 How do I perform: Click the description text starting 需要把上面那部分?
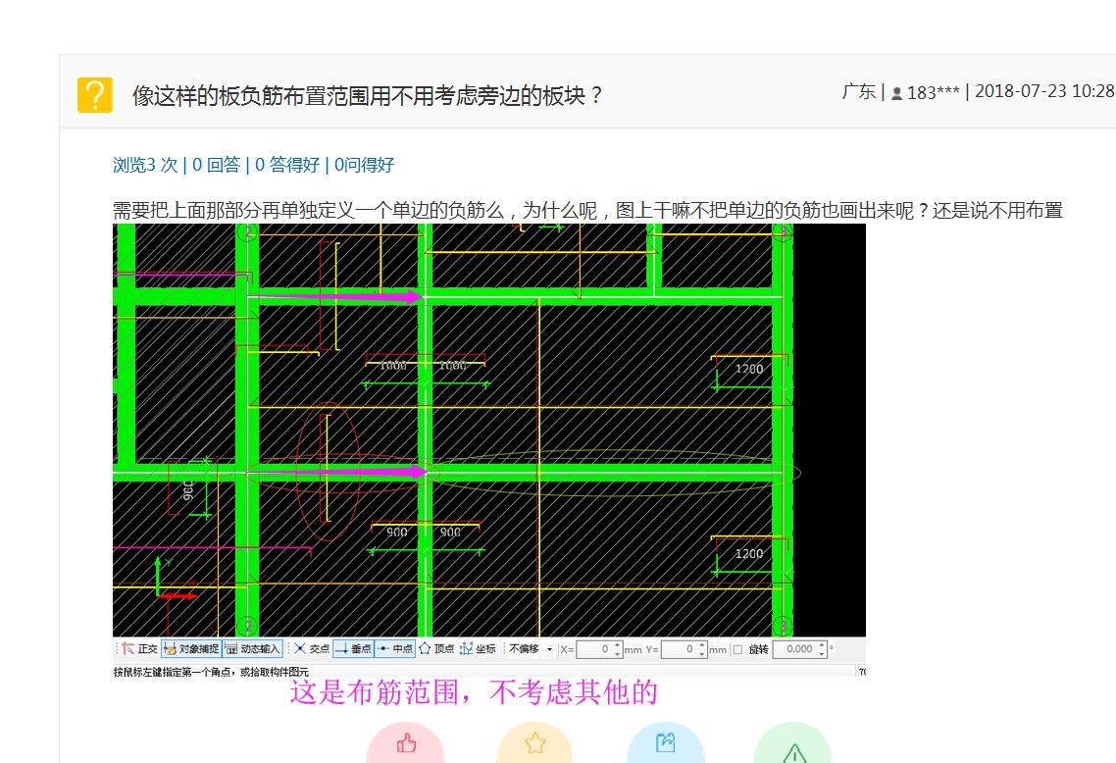coord(587,211)
